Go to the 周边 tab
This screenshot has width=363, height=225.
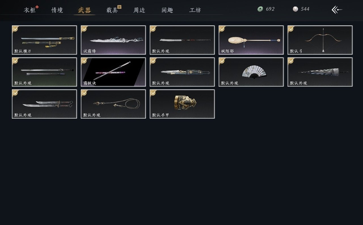click(139, 10)
